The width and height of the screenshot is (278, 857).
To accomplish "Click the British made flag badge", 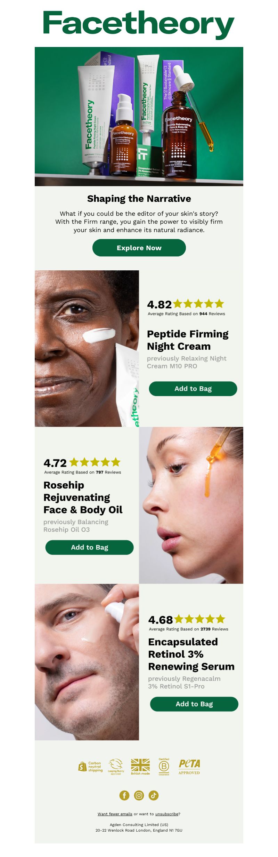I will (x=140, y=767).
